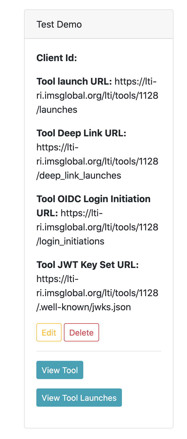Select the Tool launch URL label text
Viewport: 187px width, 439px height.
point(73,81)
